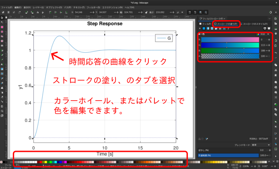Click the save document icon in right bar
Screen dimensions: 279x169
[x=275, y=29]
